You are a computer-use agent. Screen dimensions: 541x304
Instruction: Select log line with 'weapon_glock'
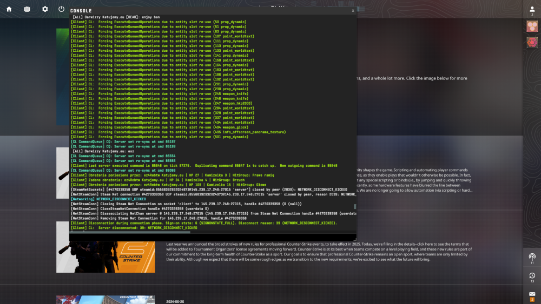pyautogui.click(x=160, y=127)
